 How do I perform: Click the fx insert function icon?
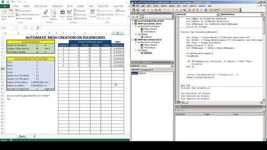38,27
